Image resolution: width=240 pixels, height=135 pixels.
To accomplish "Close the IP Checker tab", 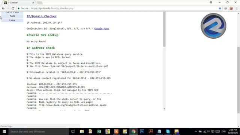I will pos(33,3).
